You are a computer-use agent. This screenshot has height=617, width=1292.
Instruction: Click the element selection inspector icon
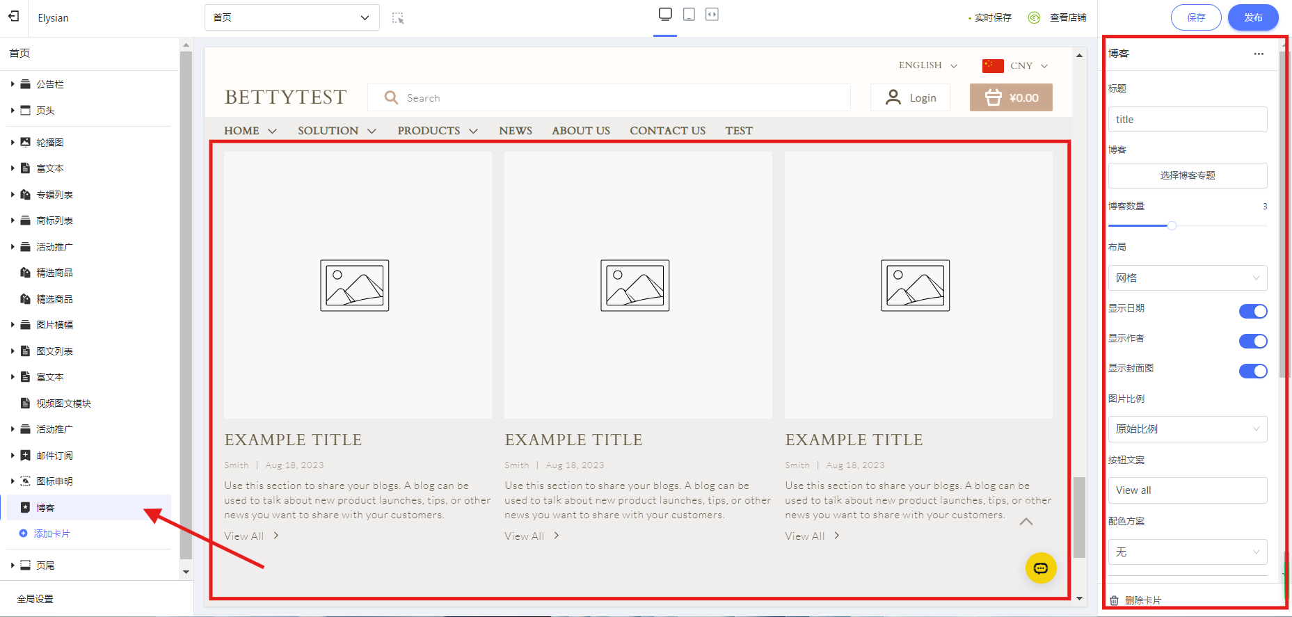coord(398,18)
